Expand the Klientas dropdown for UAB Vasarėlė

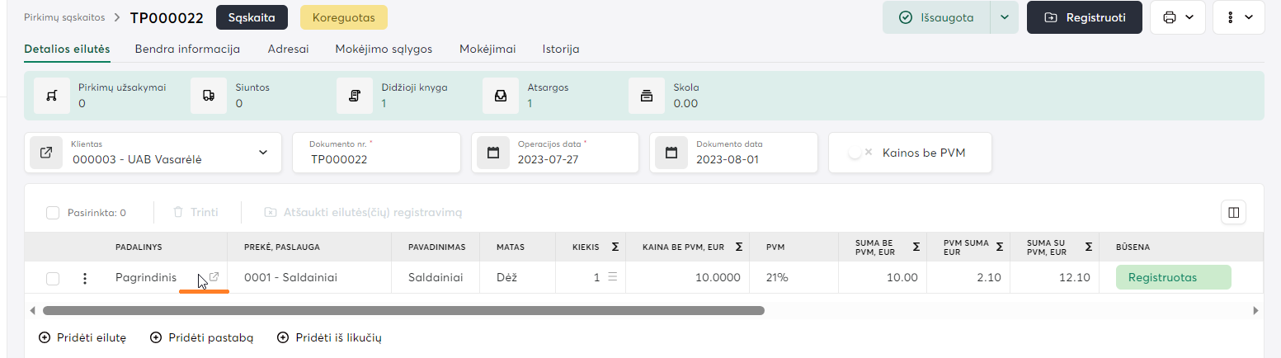click(x=263, y=153)
